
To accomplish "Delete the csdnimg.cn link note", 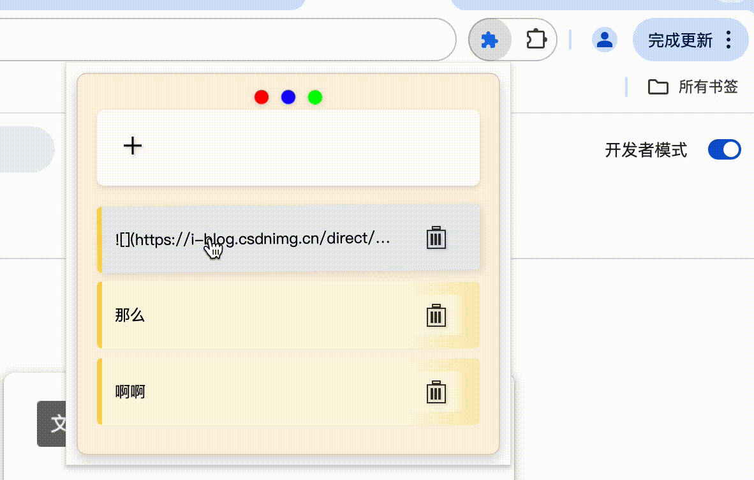I will tap(436, 237).
